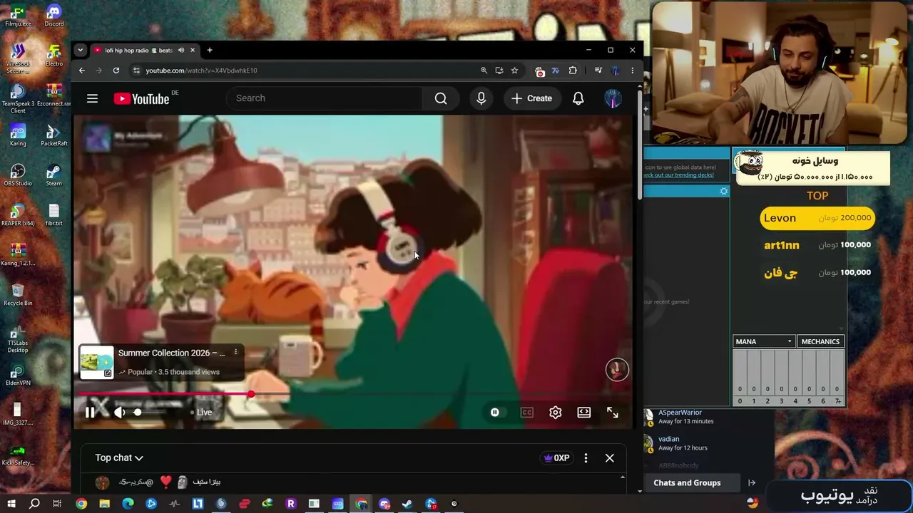Click the settings gear in the deck tracker
This screenshot has height=513, width=913.
(724, 191)
